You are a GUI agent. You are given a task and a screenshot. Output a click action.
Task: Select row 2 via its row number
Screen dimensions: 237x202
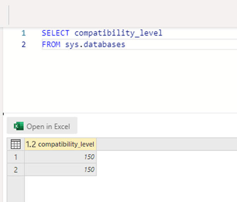pyautogui.click(x=16, y=170)
